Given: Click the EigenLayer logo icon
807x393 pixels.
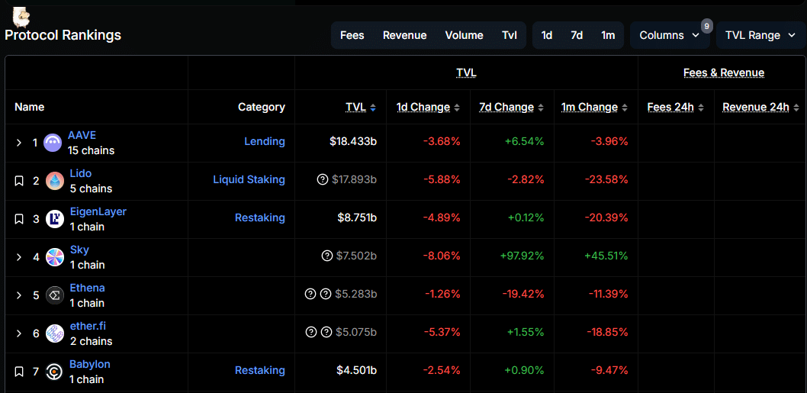Looking at the screenshot, I should click(55, 219).
